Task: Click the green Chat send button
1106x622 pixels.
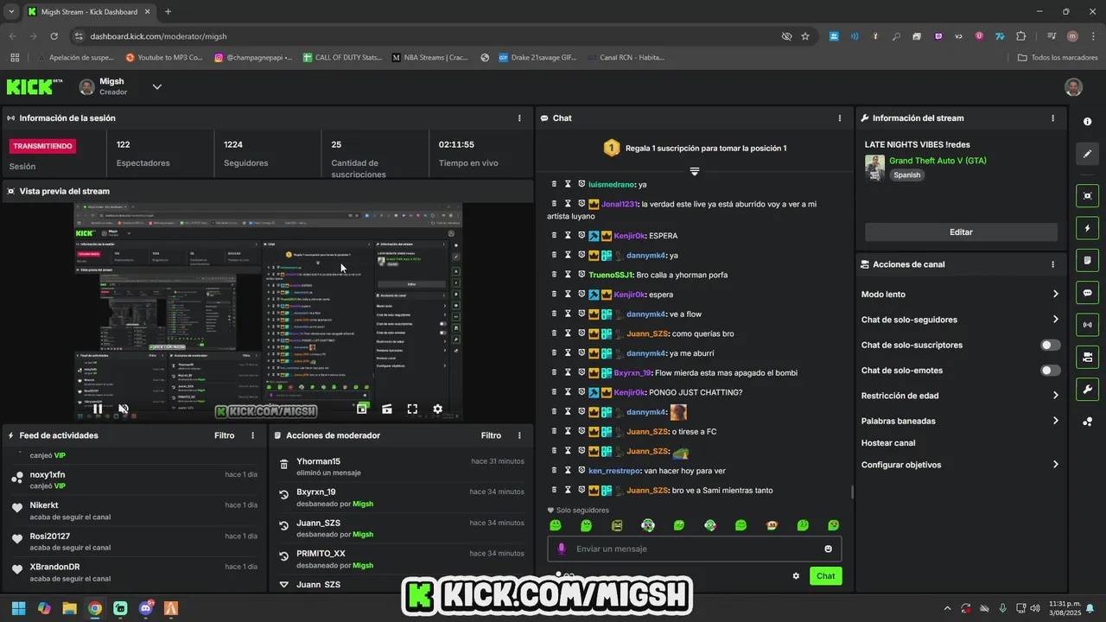Action: pos(826,576)
